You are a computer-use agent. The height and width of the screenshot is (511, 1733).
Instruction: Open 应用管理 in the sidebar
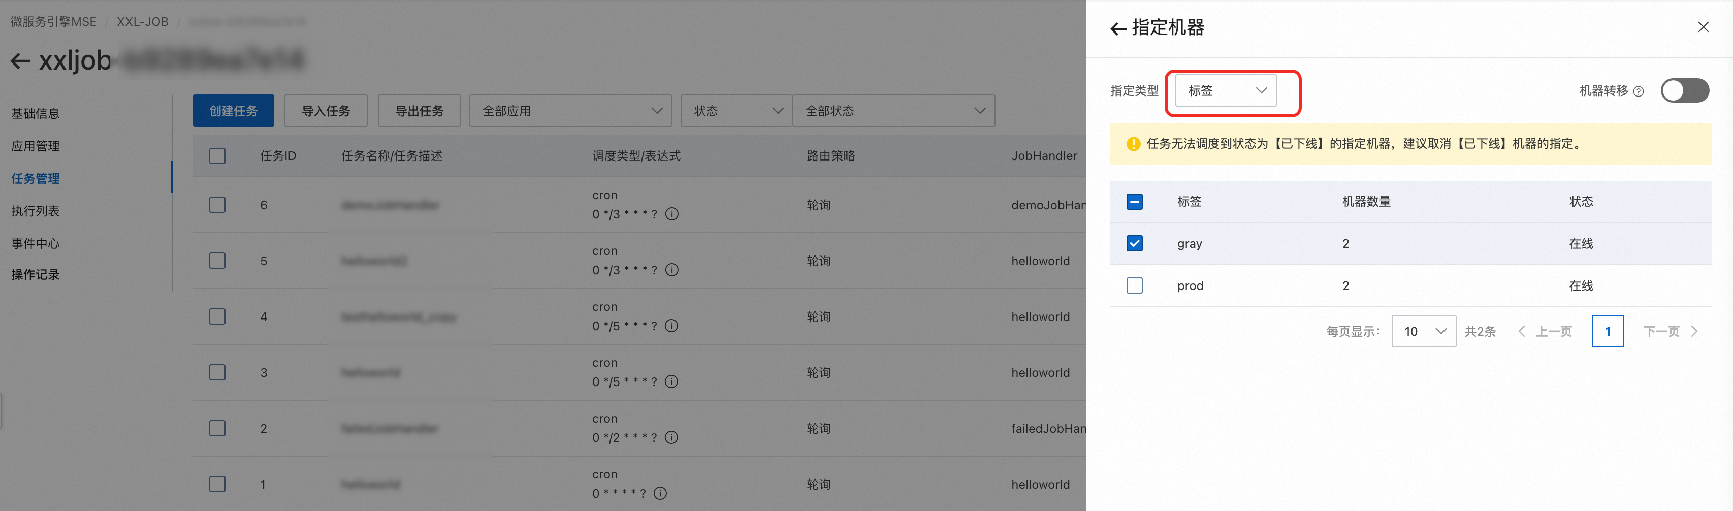click(x=35, y=146)
